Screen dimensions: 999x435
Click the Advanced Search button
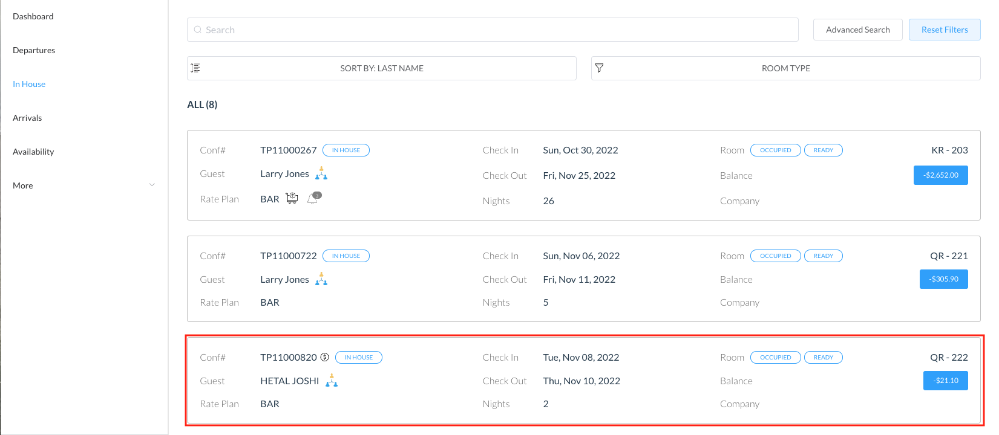(x=857, y=30)
